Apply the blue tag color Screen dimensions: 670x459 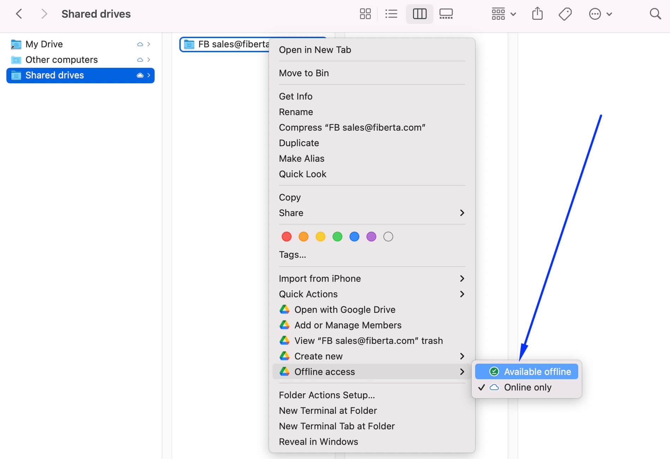tap(354, 237)
